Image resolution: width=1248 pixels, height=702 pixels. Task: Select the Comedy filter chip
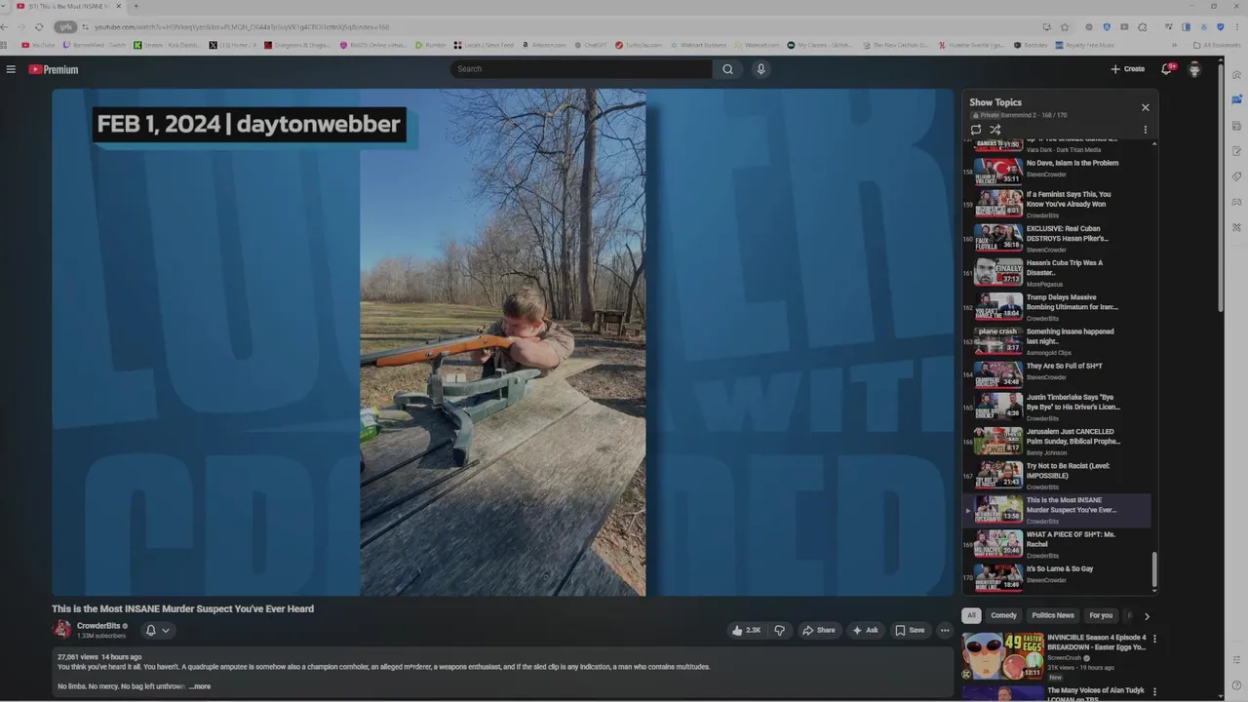click(1003, 615)
